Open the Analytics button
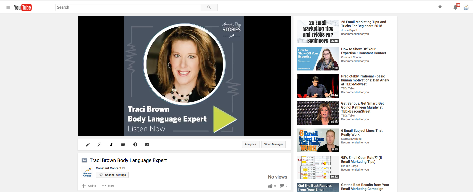This screenshot has height=192, width=473. click(x=250, y=144)
